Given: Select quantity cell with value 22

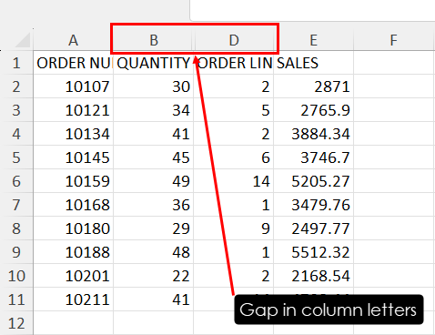Looking at the screenshot, I should click(154, 276).
